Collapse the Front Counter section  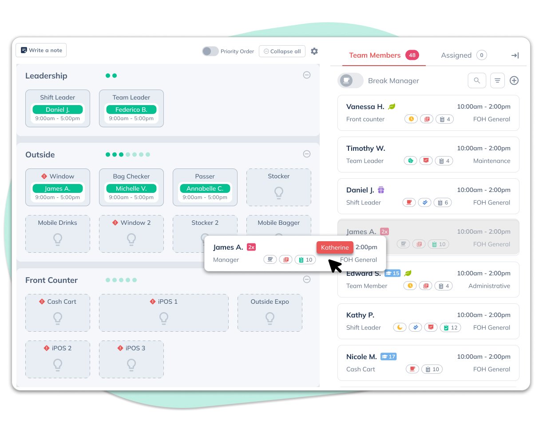coord(307,279)
